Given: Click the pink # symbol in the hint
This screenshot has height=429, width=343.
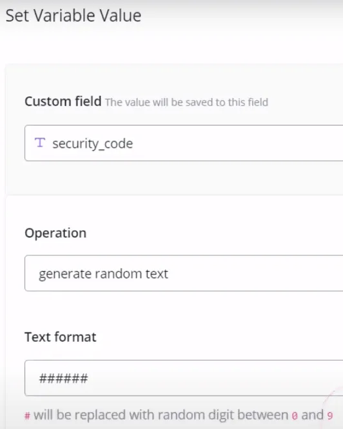Looking at the screenshot, I should pyautogui.click(x=27, y=416).
